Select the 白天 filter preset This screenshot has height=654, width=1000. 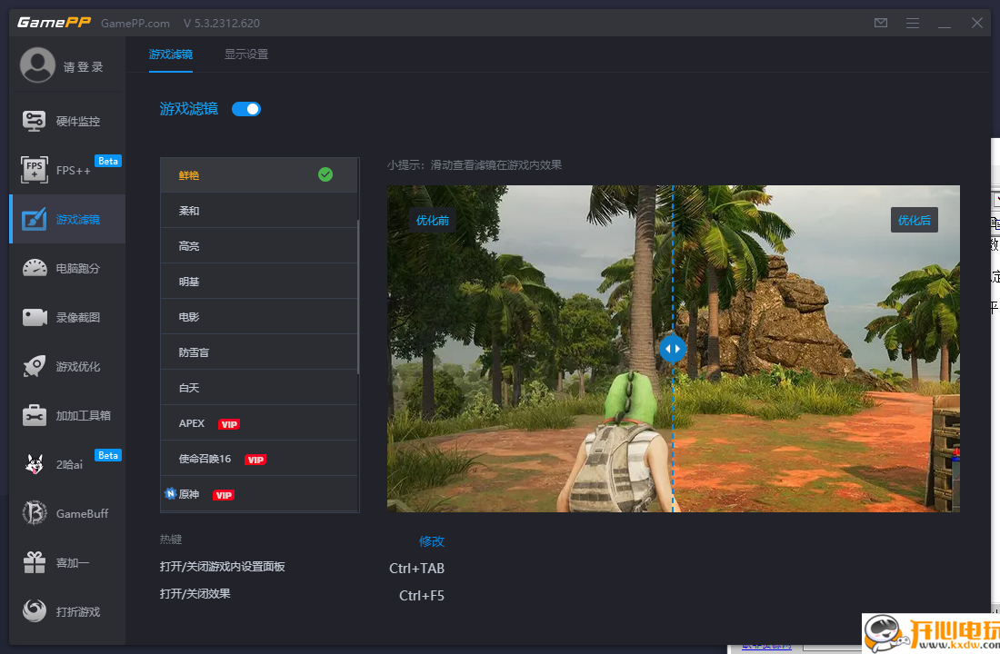[x=259, y=388]
